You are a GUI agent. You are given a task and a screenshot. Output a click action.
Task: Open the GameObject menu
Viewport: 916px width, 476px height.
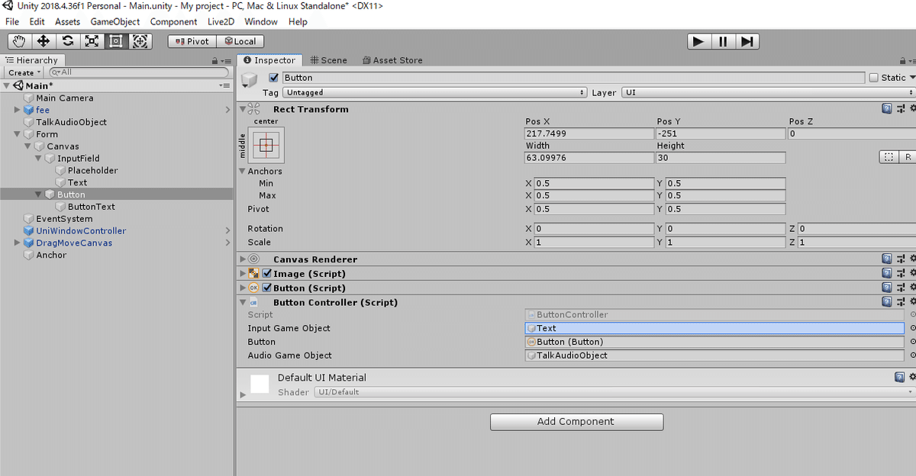coord(115,21)
